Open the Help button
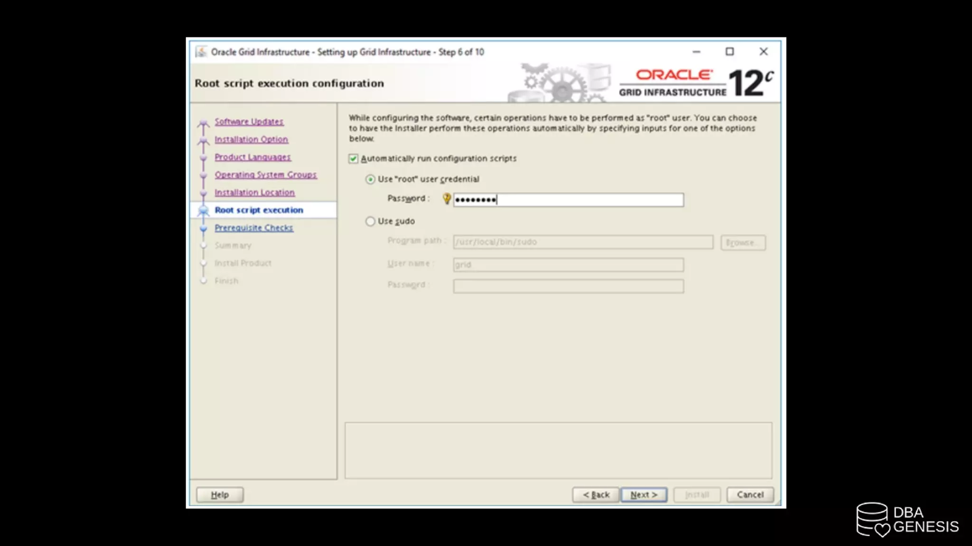This screenshot has height=546, width=972. point(220,495)
